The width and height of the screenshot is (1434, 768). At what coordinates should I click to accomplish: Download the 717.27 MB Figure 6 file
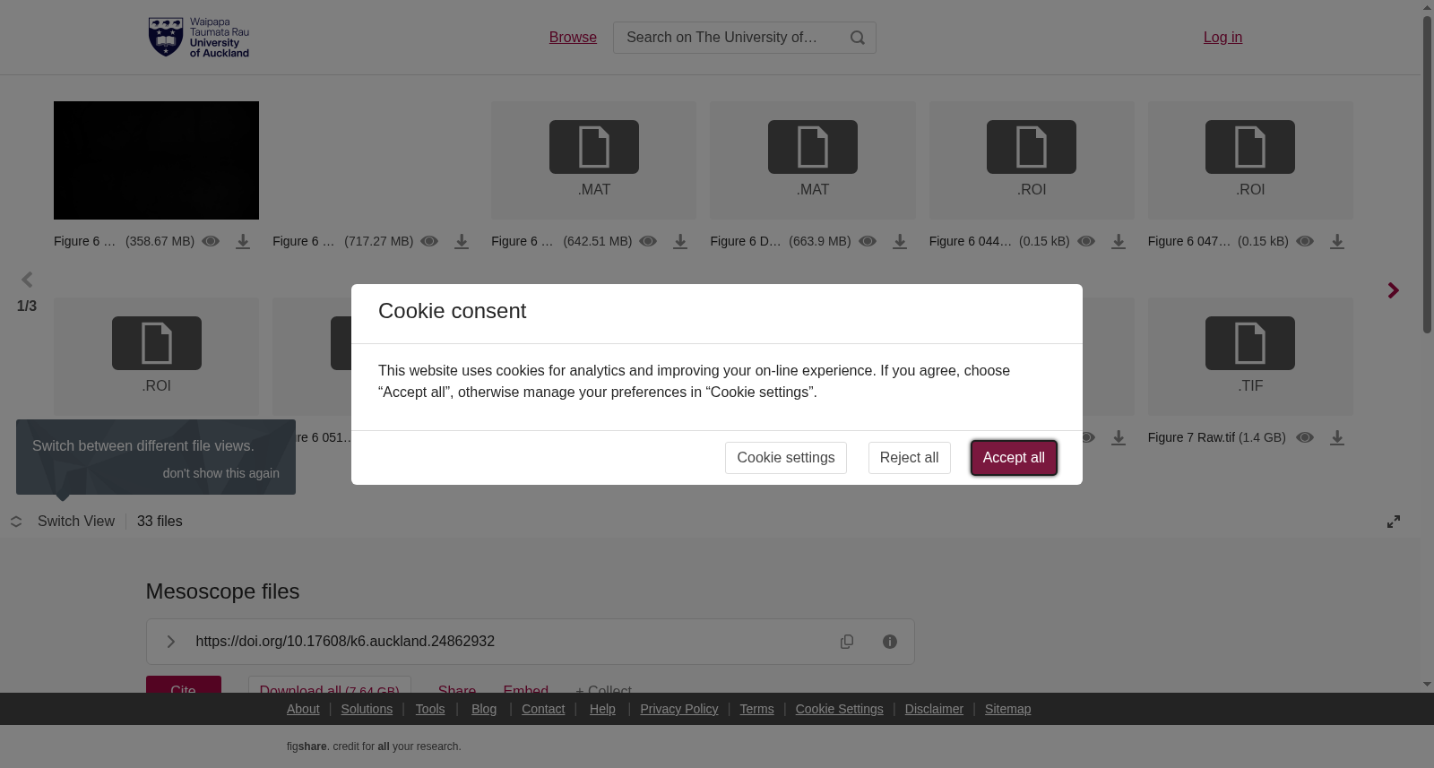coord(462,242)
